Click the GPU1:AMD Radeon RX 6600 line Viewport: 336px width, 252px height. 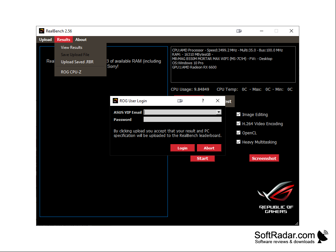point(194,67)
